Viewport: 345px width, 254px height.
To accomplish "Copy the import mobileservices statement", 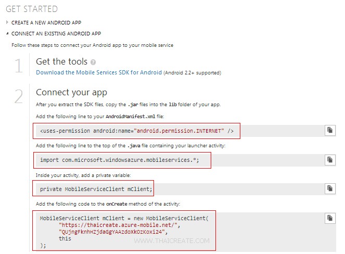I will 329,159.
